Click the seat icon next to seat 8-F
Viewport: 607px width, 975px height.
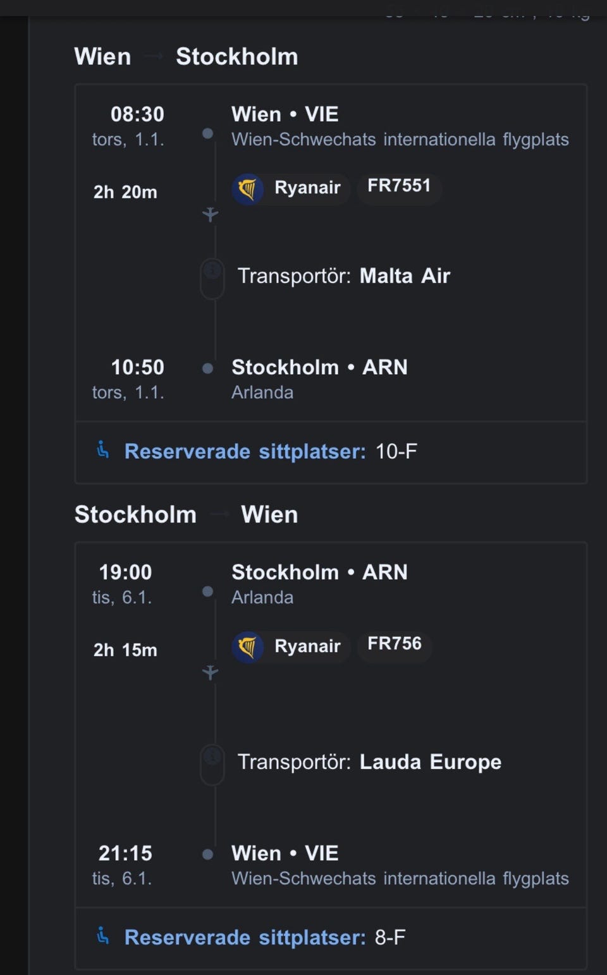(x=103, y=936)
